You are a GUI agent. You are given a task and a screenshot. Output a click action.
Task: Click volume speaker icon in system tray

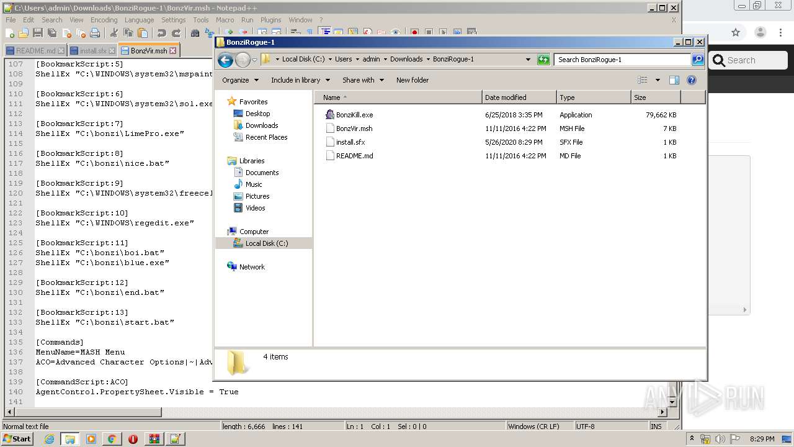point(720,439)
